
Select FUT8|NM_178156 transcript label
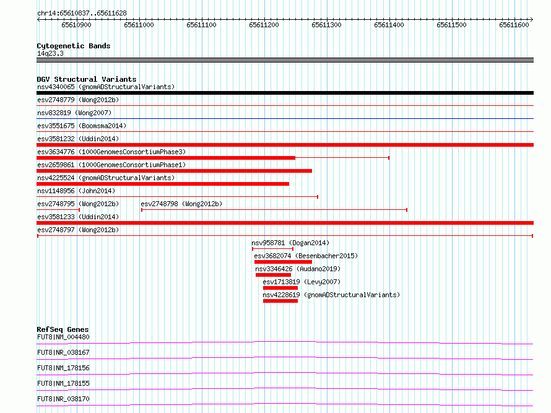click(x=63, y=368)
